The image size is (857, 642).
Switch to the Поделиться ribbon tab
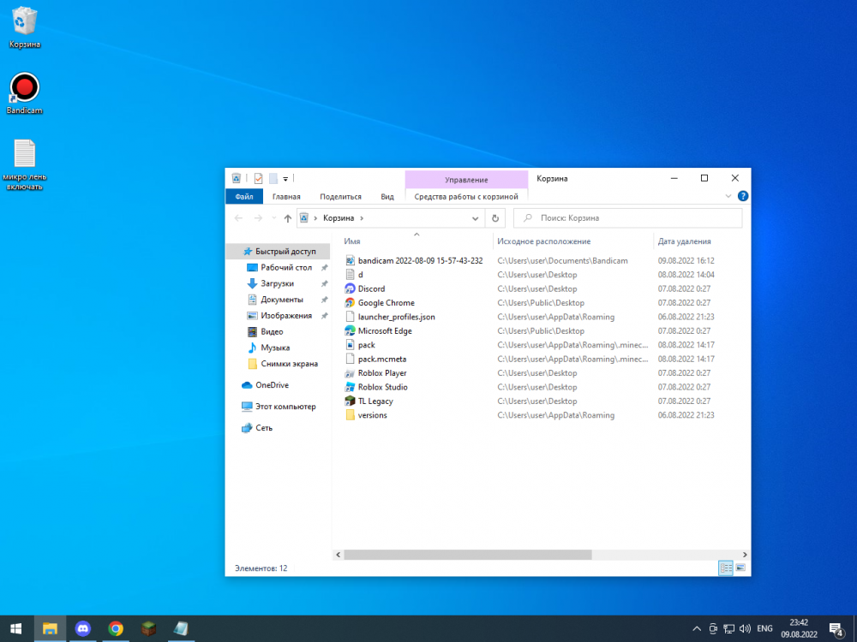(x=340, y=197)
